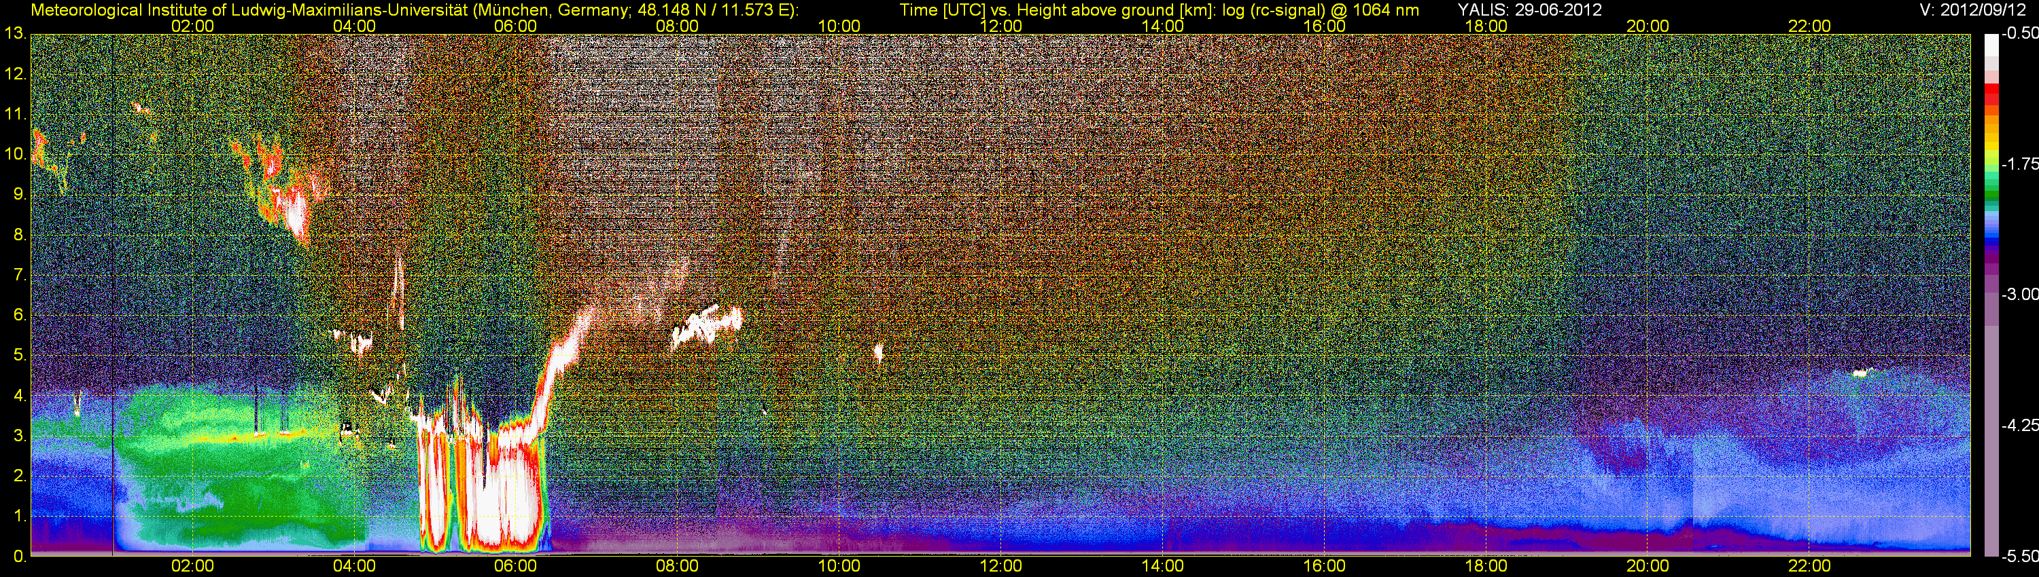The width and height of the screenshot is (2039, 577).
Task: Click the 08:00 label on the bottom time axis
Action: click(678, 566)
